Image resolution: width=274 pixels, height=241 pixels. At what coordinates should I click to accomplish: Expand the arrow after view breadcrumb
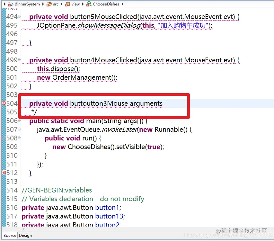point(83,4)
